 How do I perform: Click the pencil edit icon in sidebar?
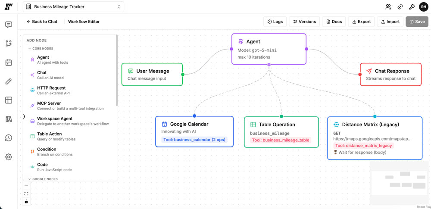[9, 81]
